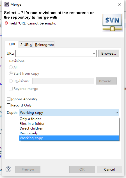This screenshot has width=126, height=178.
Task: Switch to the 2 URLs tab
Action: coord(26,45)
